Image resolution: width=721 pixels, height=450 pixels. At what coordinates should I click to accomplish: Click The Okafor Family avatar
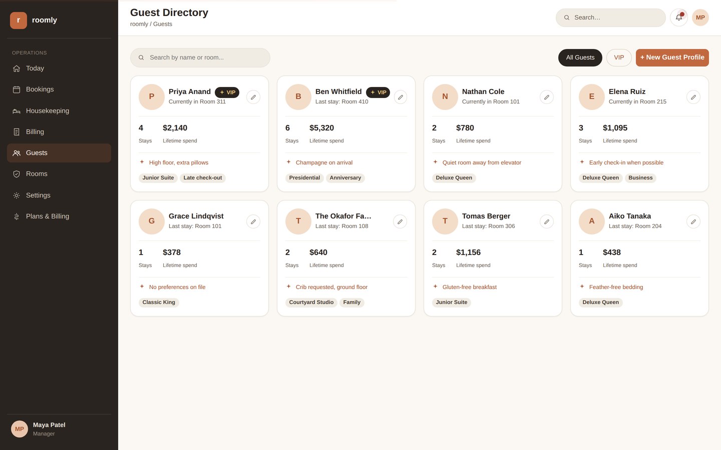[298, 221]
